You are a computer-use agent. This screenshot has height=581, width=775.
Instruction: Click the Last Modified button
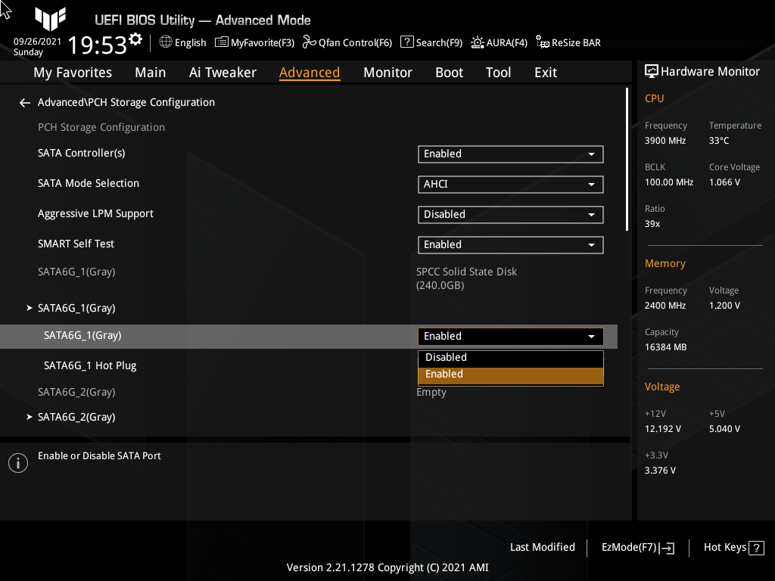coord(542,547)
